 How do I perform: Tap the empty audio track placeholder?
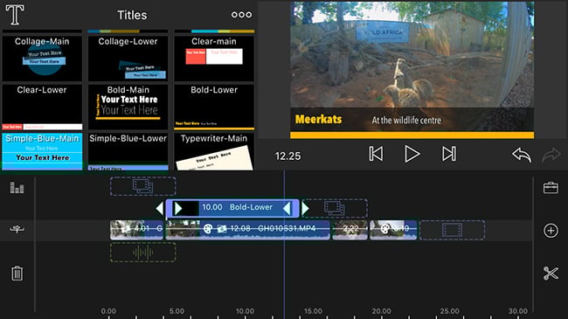[143, 252]
